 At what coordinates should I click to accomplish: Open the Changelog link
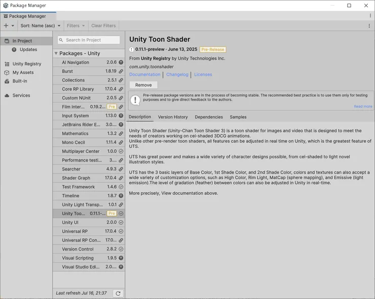pyautogui.click(x=177, y=74)
